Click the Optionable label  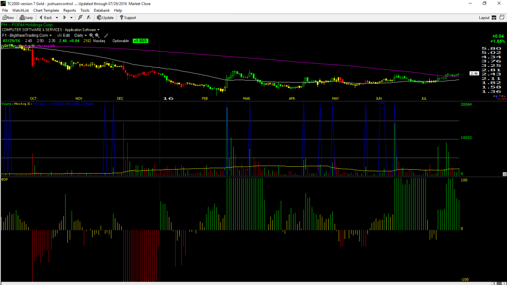pyautogui.click(x=121, y=41)
